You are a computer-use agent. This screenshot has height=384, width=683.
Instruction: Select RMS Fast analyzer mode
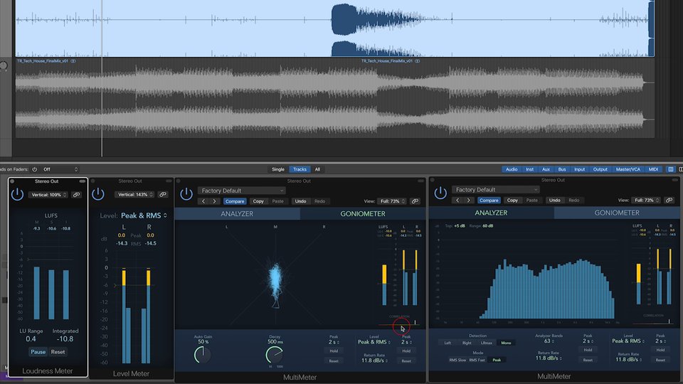click(477, 360)
